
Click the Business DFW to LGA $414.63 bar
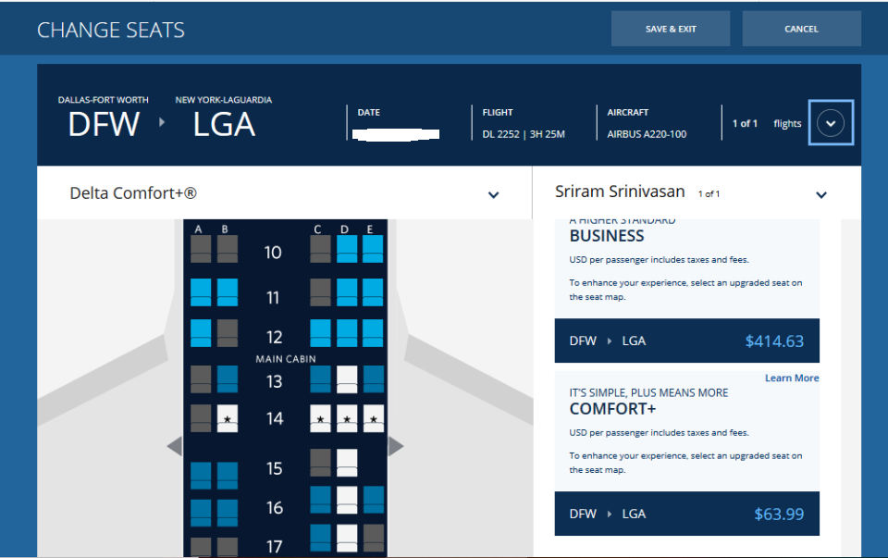(687, 341)
